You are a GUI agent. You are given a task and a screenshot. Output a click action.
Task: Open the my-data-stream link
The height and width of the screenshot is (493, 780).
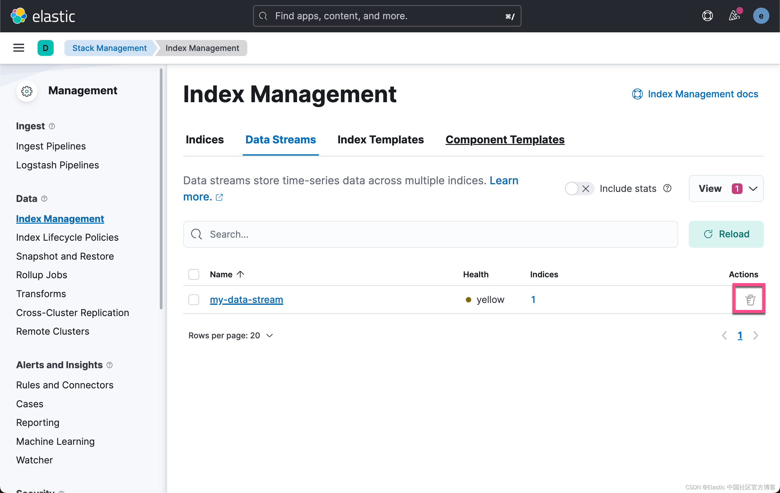[246, 300]
